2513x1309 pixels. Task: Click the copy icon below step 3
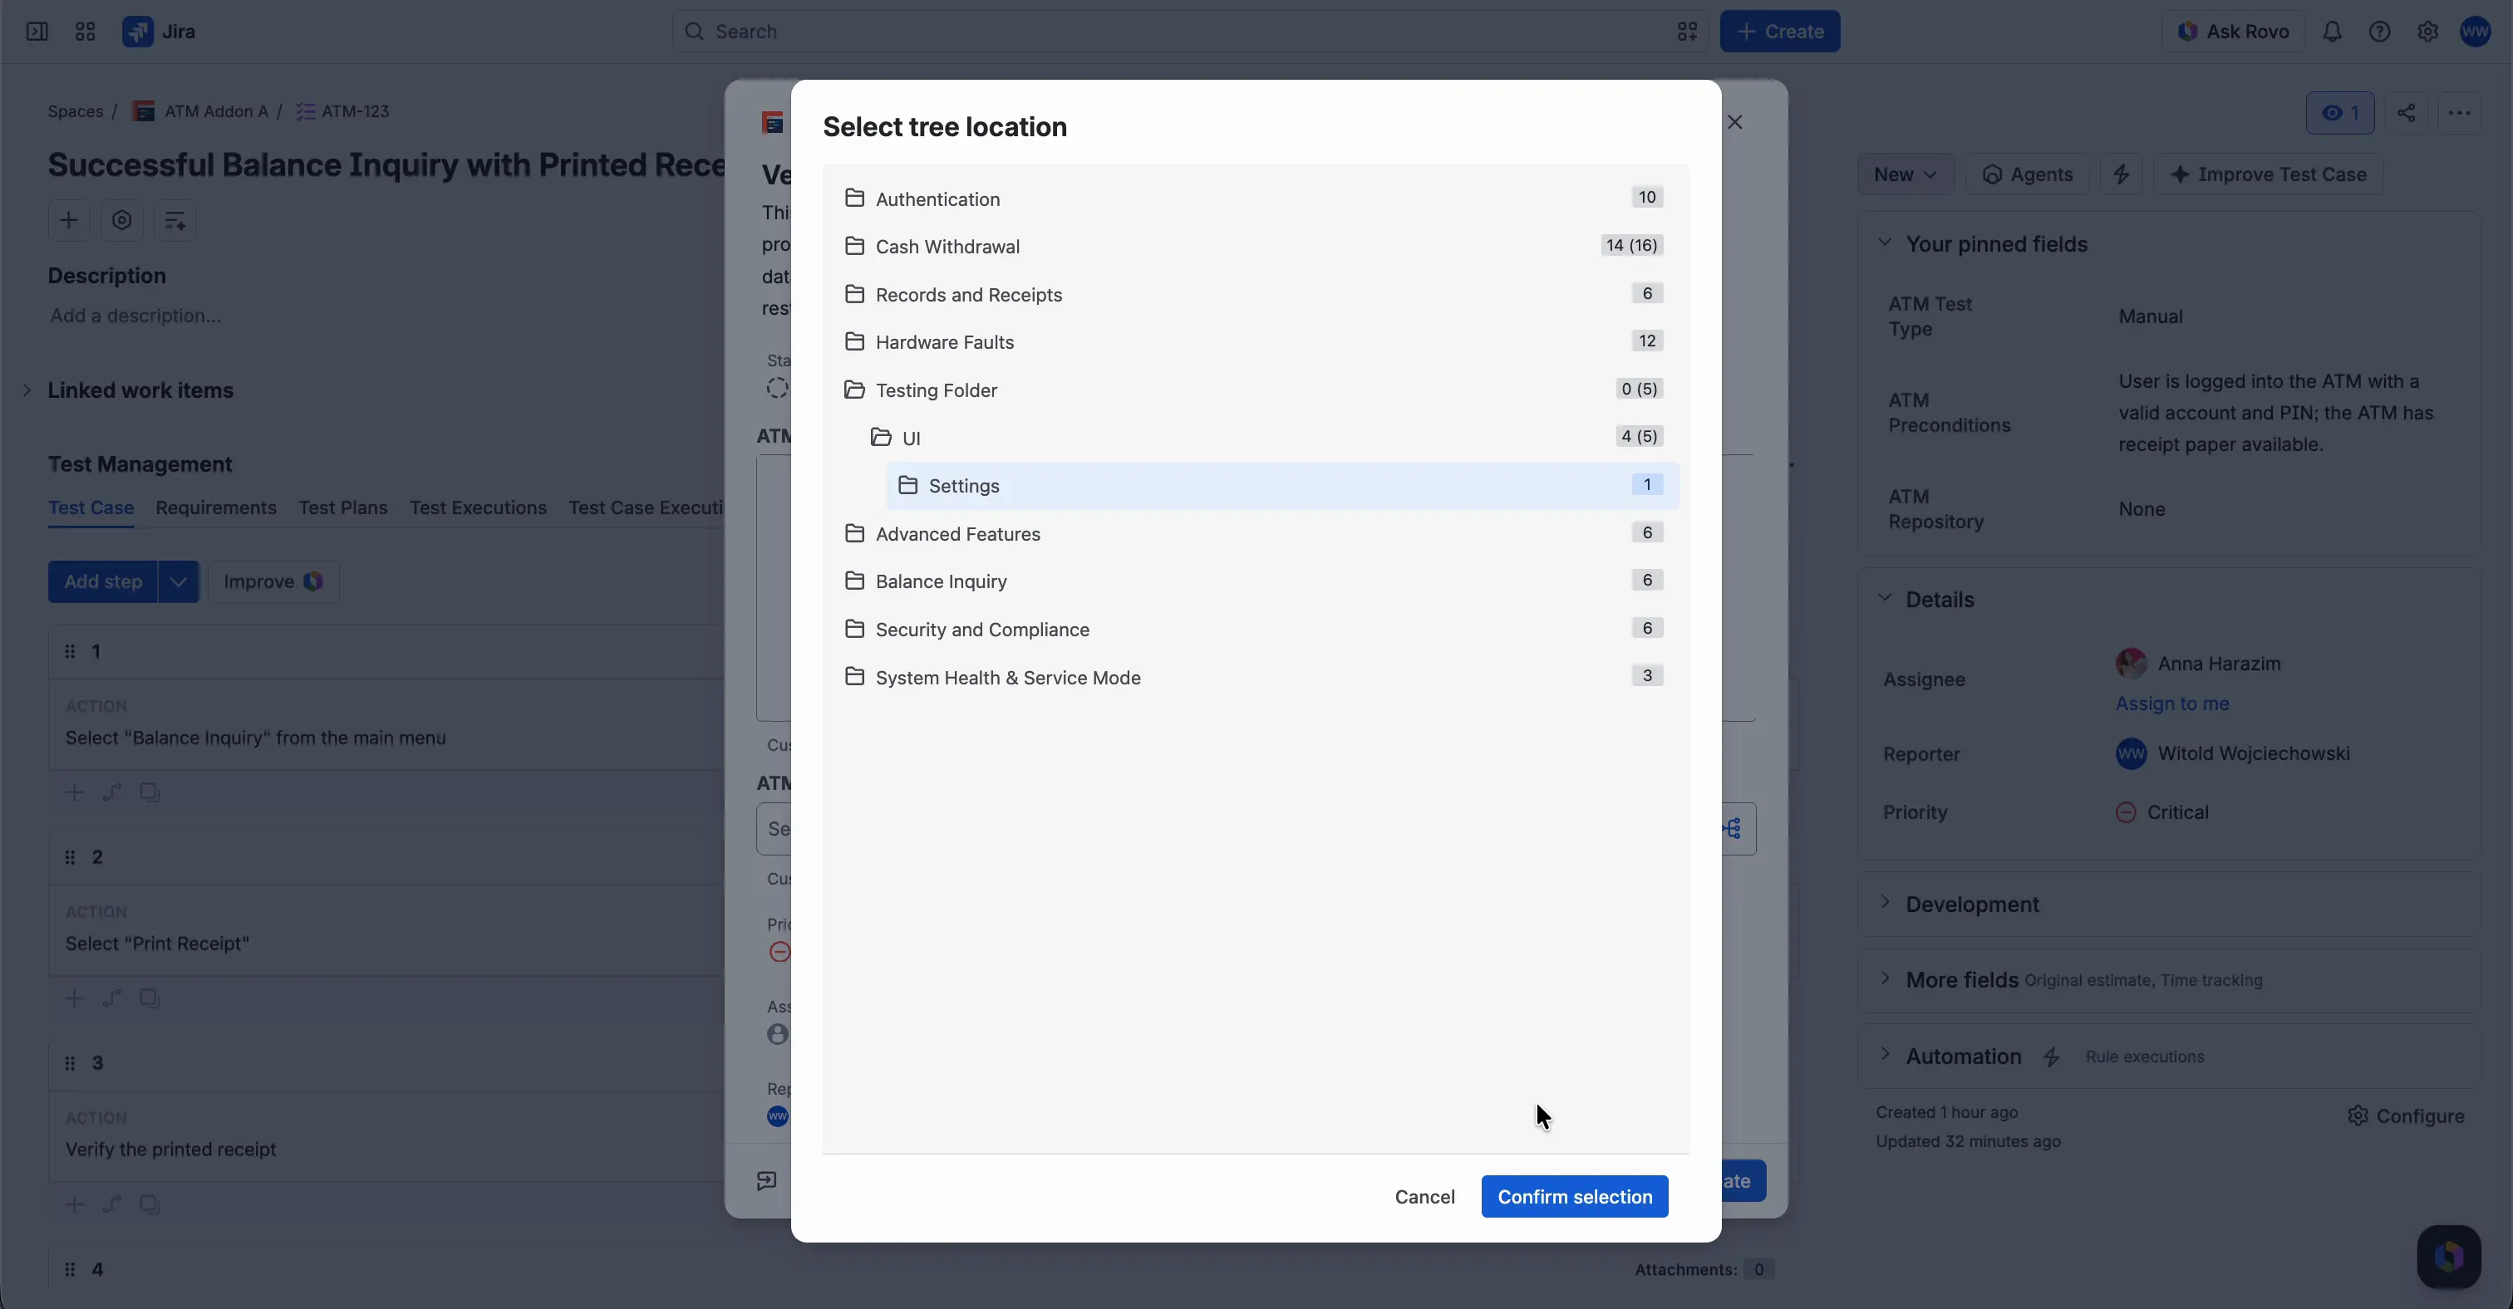(x=150, y=1204)
